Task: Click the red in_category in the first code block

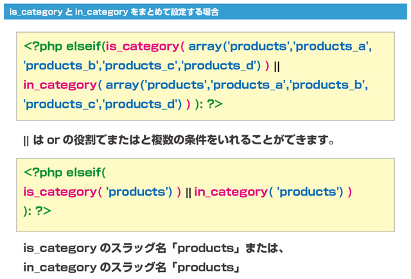Action: (x=60, y=85)
